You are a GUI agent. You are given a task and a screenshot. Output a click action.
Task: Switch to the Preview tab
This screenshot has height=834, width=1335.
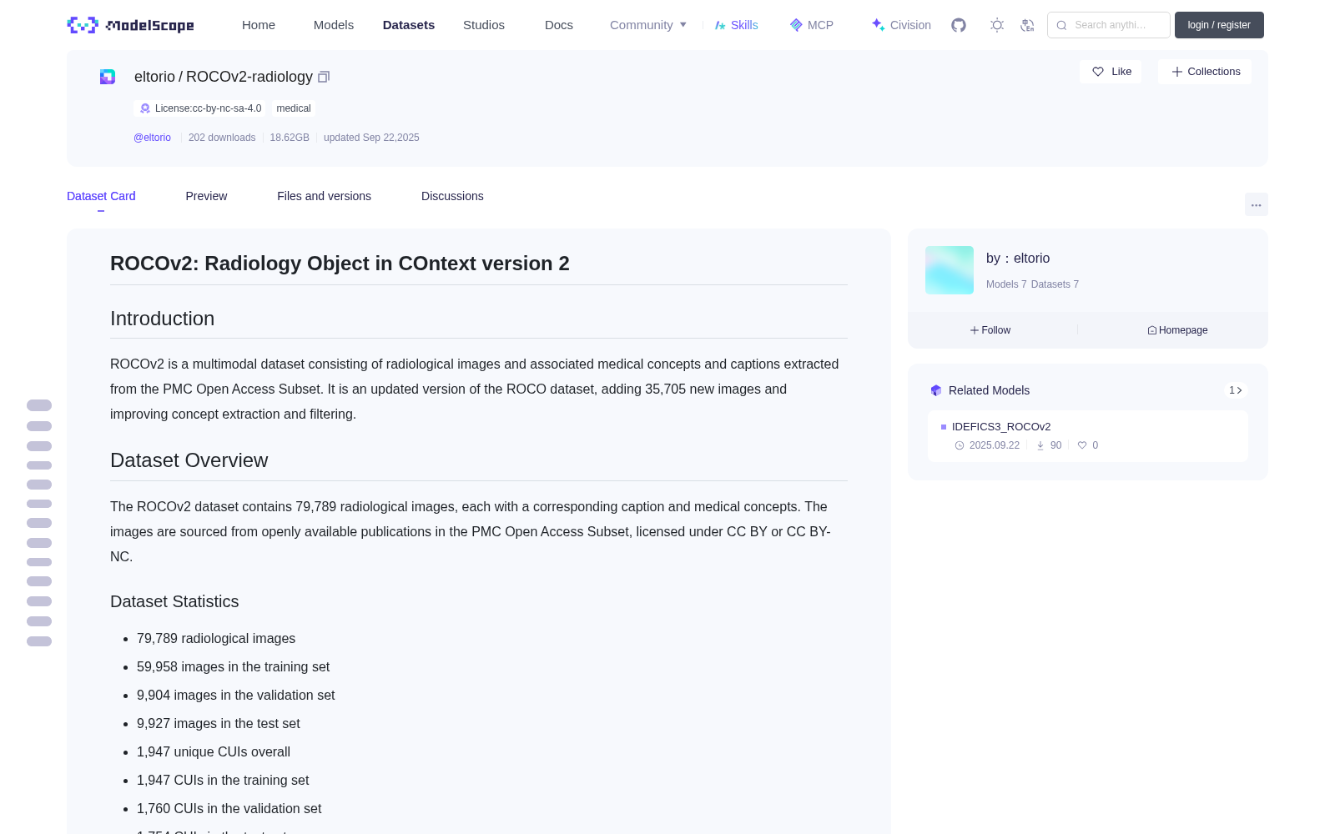pyautogui.click(x=206, y=196)
